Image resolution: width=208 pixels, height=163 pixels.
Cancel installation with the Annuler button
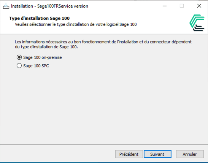pyautogui.click(x=190, y=154)
